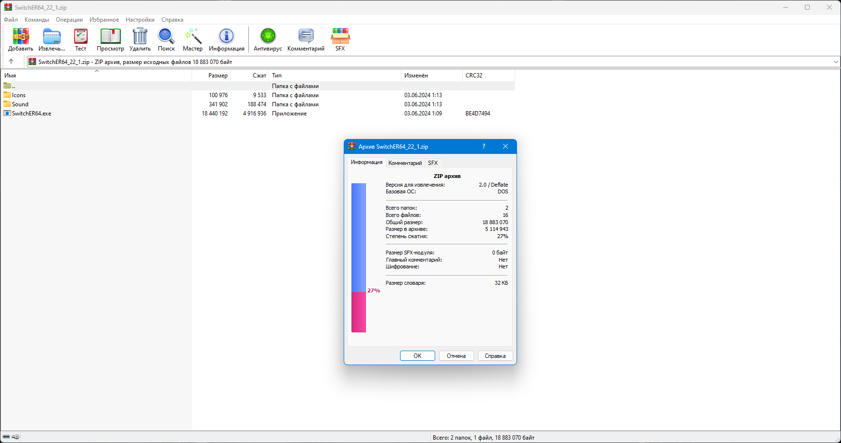Open the Файл menu

(x=11, y=20)
